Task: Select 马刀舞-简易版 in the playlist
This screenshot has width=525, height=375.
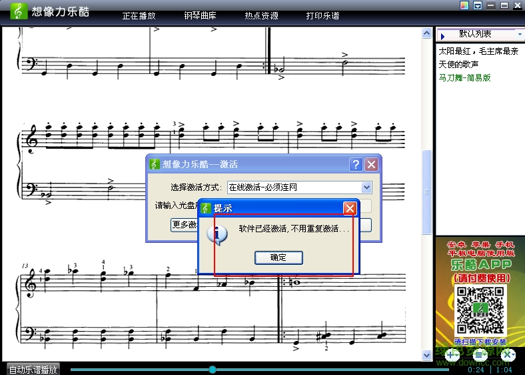Action: pyautogui.click(x=464, y=77)
